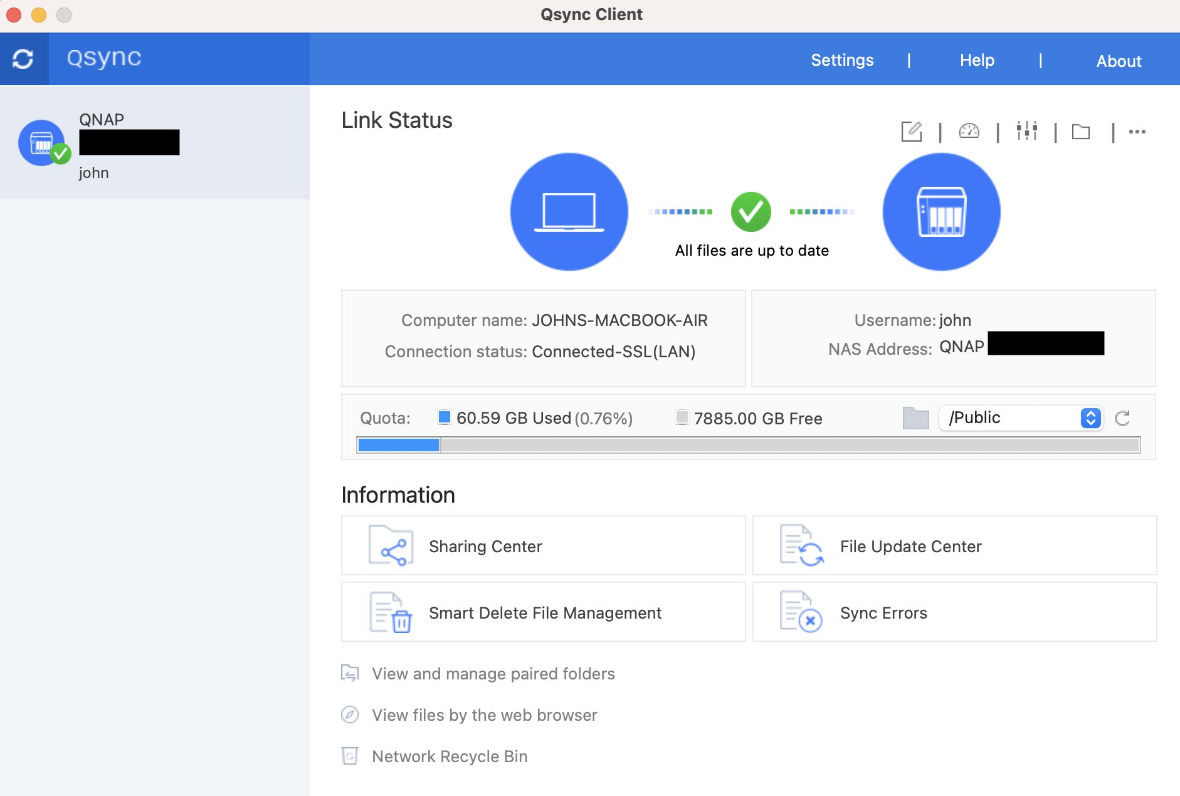The image size is (1180, 796).
Task: Open the Help menu
Action: [x=976, y=60]
